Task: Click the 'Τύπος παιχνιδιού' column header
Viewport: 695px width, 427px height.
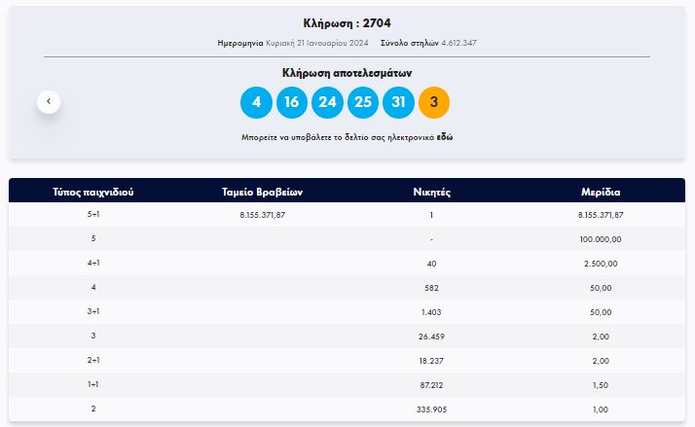Action: click(x=93, y=192)
